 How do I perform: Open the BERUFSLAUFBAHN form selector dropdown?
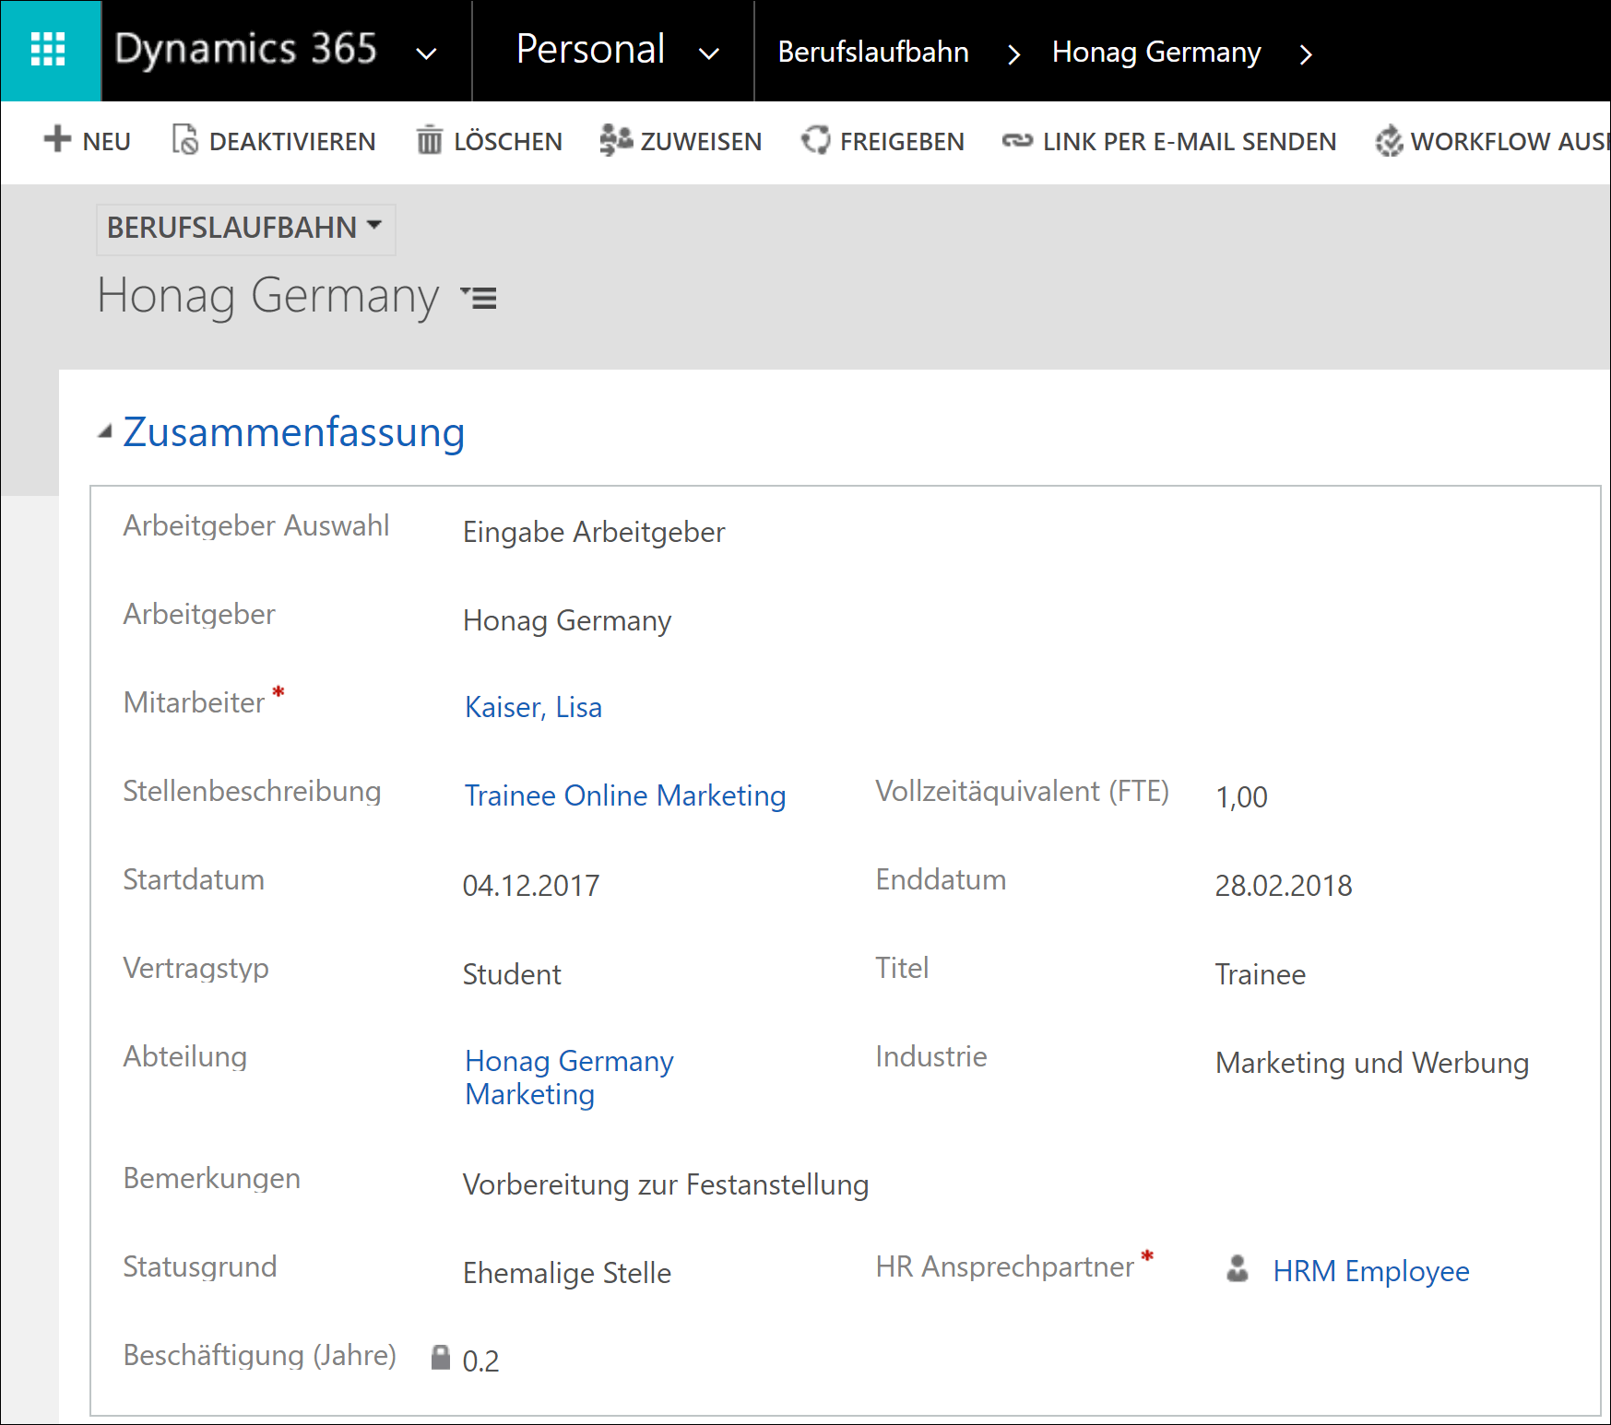(245, 228)
